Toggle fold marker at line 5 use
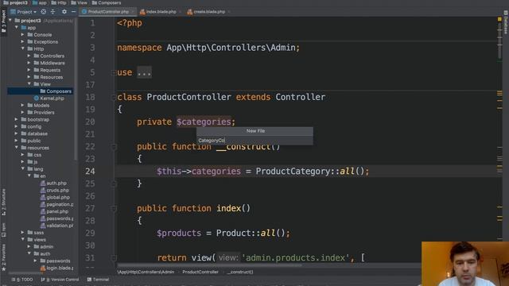 114,72
